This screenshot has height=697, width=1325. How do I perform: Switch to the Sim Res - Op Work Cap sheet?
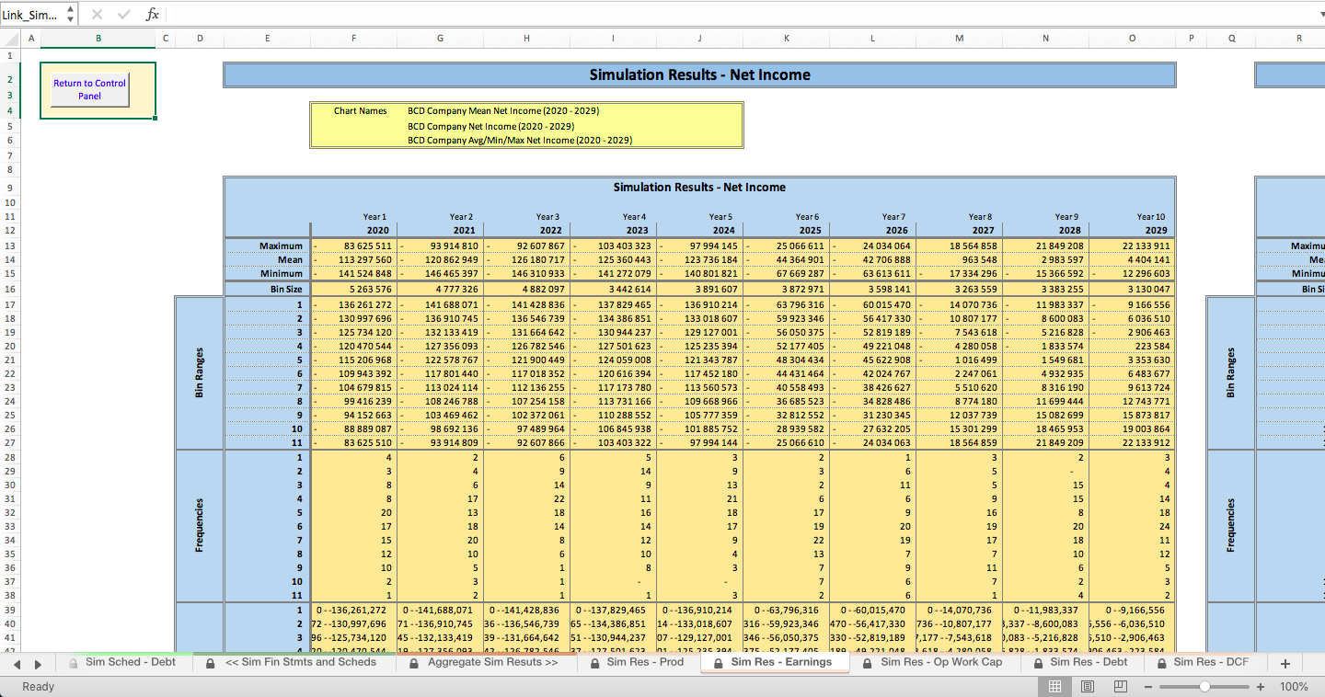point(941,662)
